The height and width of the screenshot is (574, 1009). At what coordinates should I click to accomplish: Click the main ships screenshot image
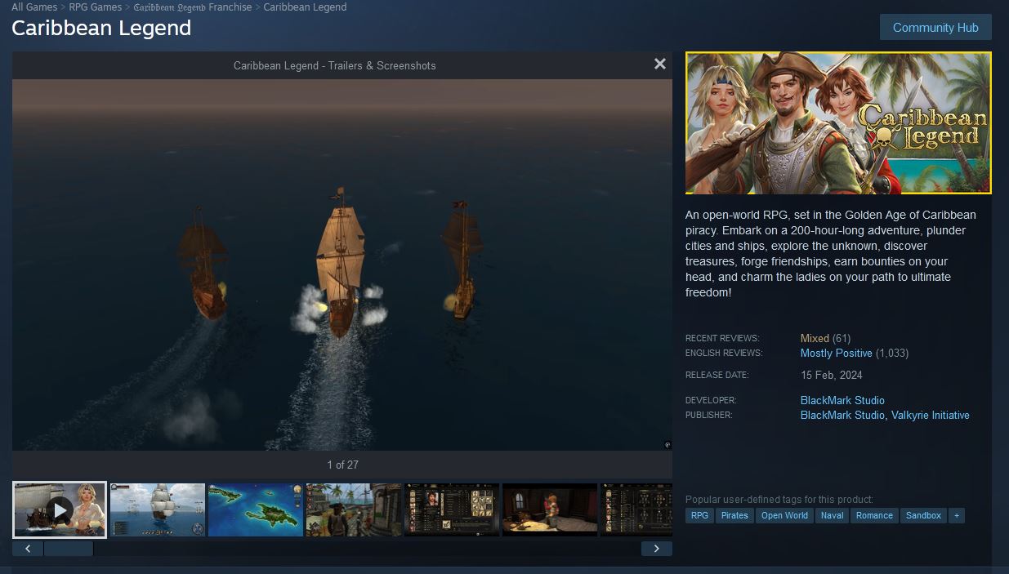342,265
